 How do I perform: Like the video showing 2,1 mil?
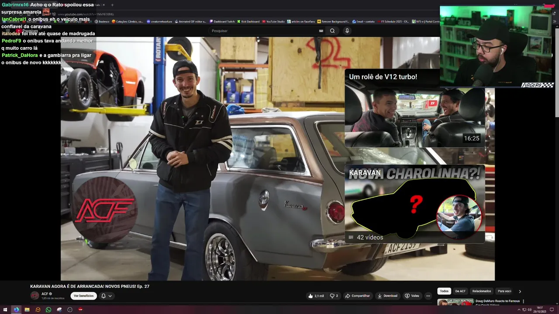click(316, 296)
